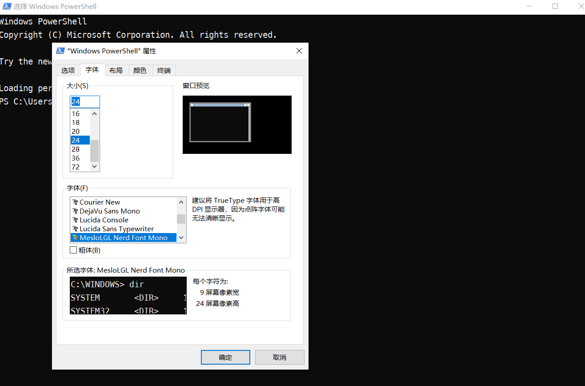Click the TrueType icon beside Lucida Sans Typewriter
The width and height of the screenshot is (585, 386).
(x=75, y=229)
